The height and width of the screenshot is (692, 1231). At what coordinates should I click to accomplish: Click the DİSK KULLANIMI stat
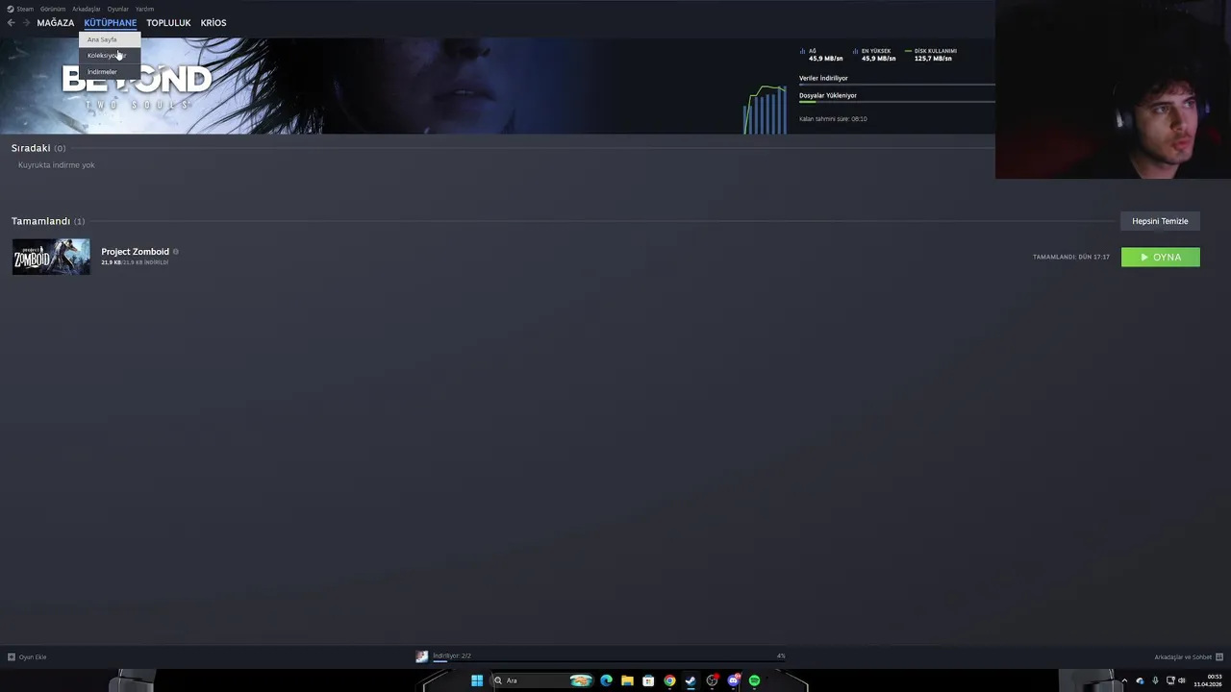pyautogui.click(x=930, y=55)
